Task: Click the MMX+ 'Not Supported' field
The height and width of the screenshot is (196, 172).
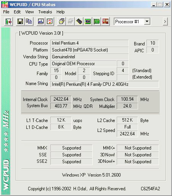Action: pyautogui.click(x=138, y=148)
